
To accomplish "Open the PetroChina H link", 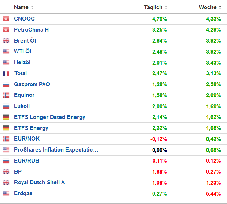I will click(x=32, y=30).
